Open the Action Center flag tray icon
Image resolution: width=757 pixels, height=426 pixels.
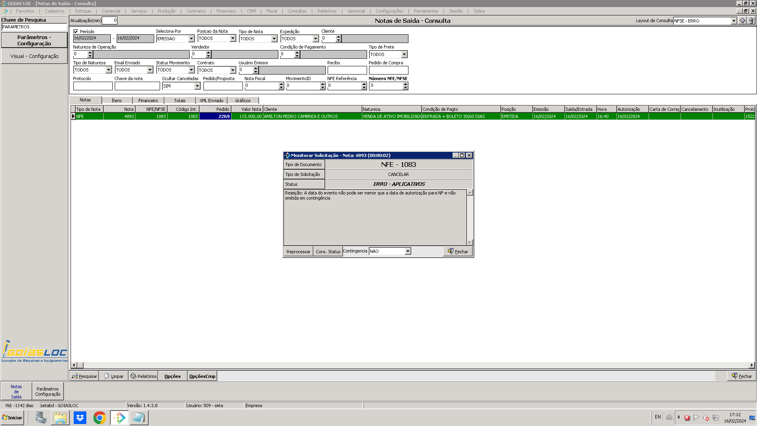click(x=697, y=418)
